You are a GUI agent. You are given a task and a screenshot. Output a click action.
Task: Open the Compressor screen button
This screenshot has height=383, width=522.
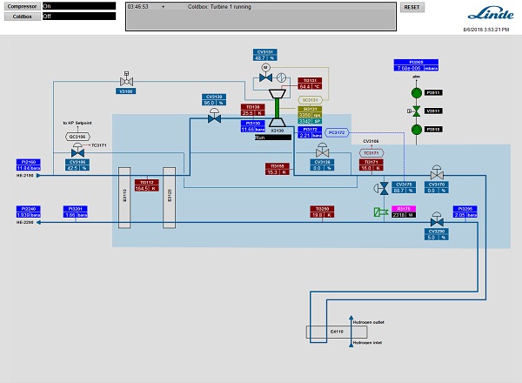20,5
